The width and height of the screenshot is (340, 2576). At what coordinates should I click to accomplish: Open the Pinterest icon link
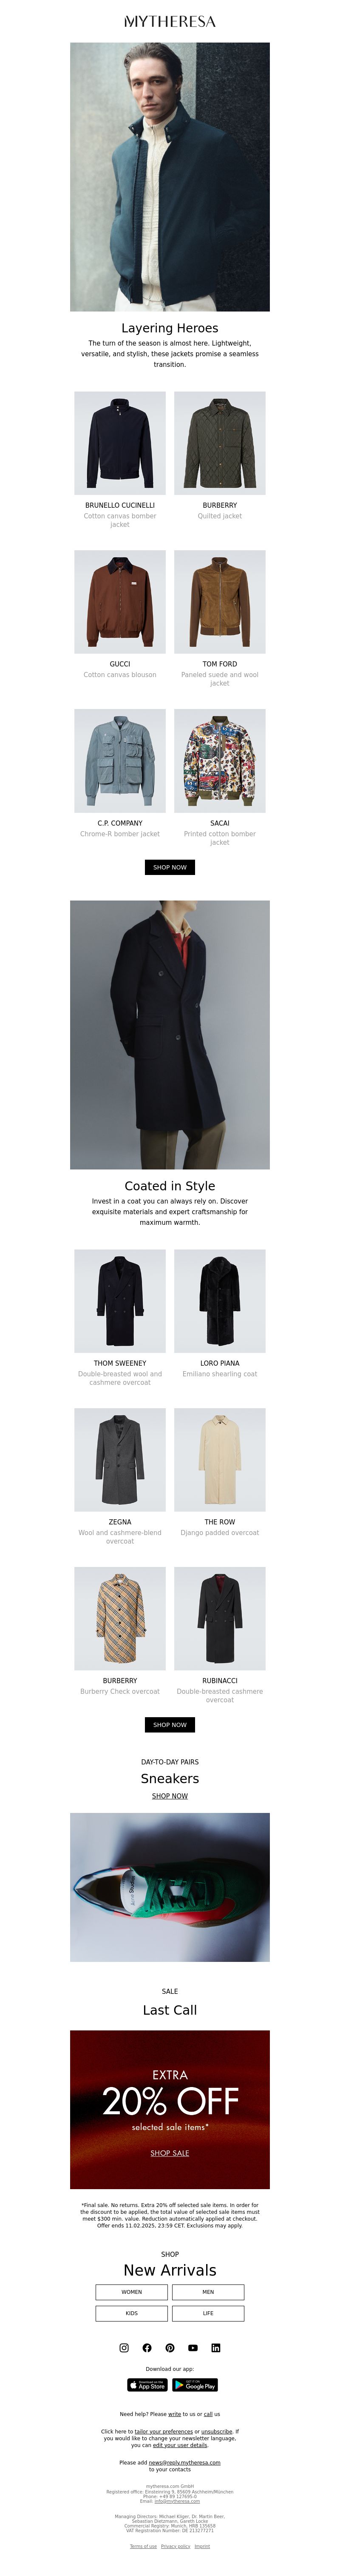(x=170, y=2347)
